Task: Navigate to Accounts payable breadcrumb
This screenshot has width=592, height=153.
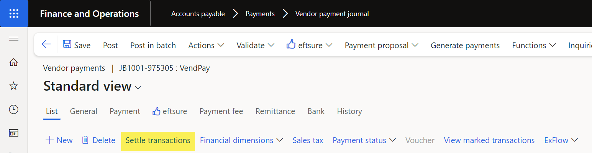Action: click(198, 14)
